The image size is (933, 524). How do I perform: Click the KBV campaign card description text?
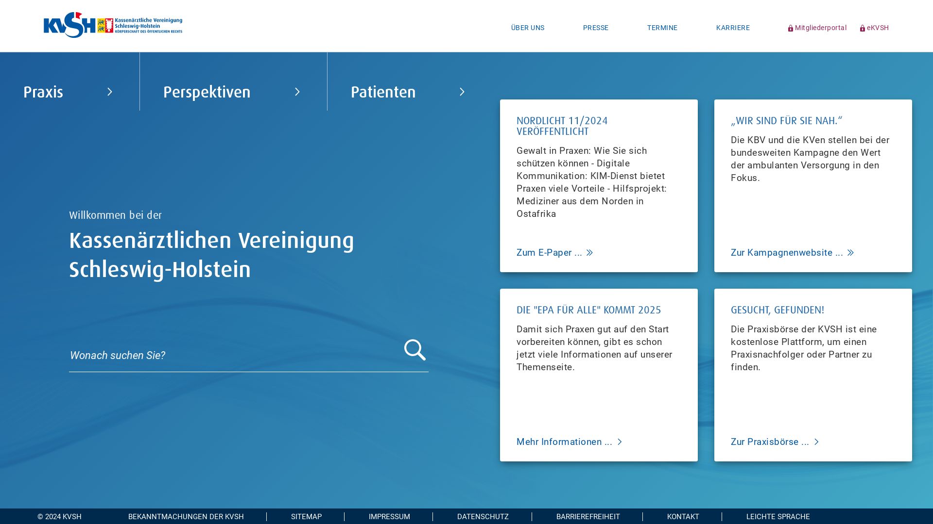[x=810, y=159]
